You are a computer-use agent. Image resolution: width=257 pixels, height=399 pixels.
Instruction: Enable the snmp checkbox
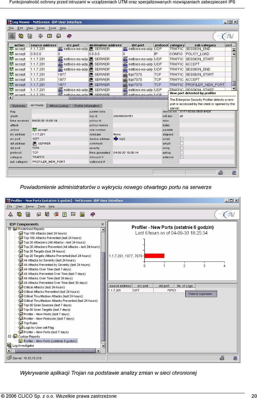(182, 148)
